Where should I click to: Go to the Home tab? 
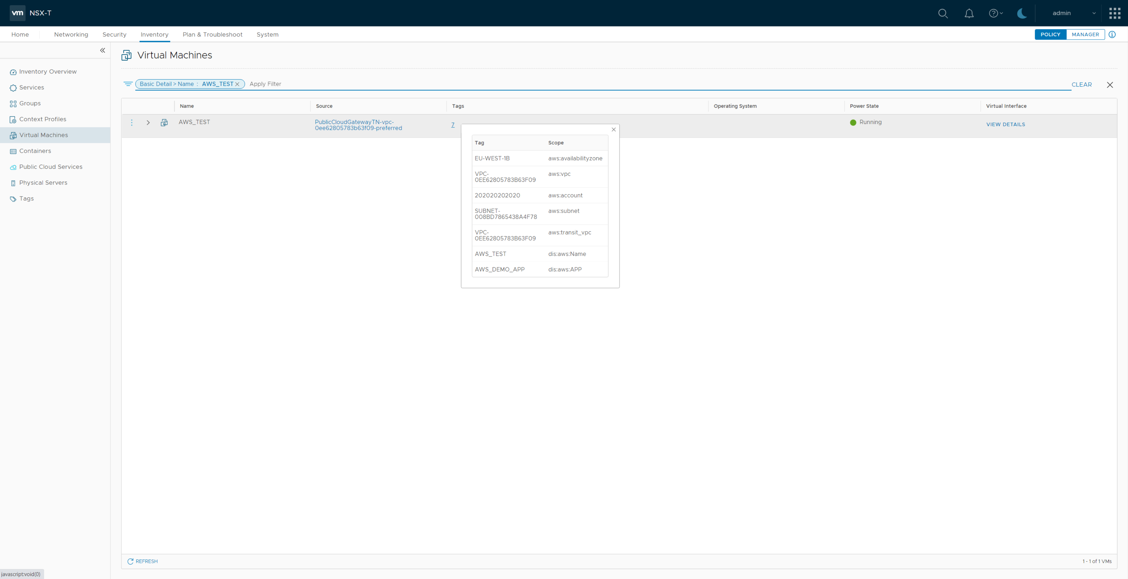[20, 35]
